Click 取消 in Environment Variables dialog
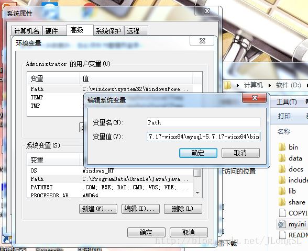 189,232
